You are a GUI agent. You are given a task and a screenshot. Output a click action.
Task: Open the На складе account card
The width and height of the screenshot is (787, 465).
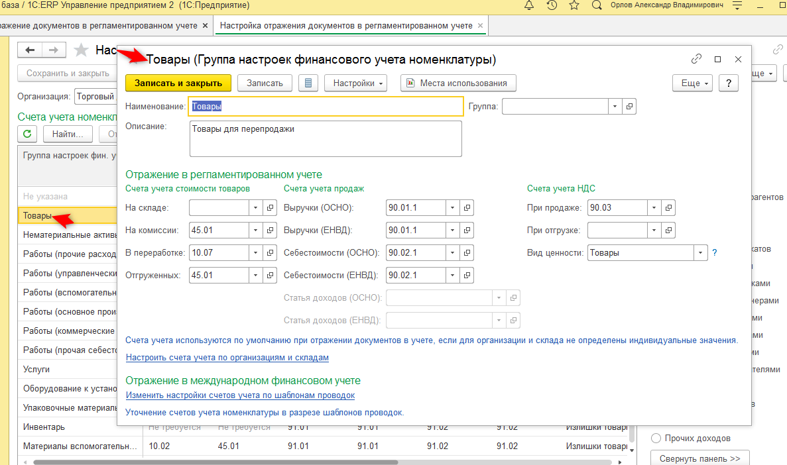(x=270, y=208)
